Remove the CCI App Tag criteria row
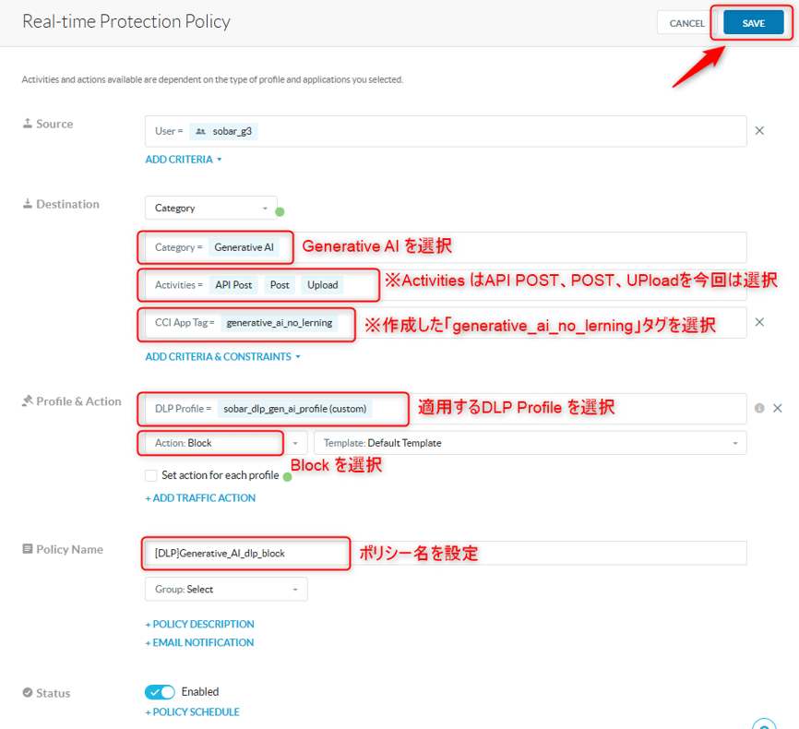The height and width of the screenshot is (729, 799). tap(759, 322)
